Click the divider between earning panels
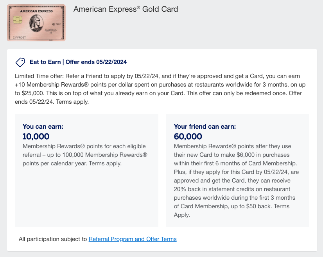323x257 pixels. pyautogui.click(x=161, y=170)
